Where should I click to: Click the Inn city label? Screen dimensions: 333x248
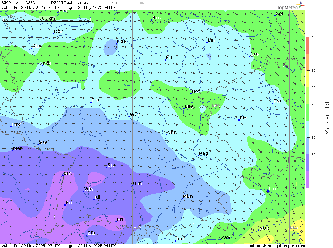[x=180, y=239]
